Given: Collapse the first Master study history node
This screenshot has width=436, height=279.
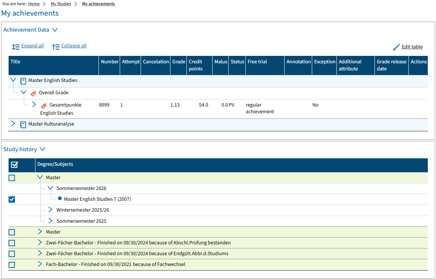Looking at the screenshot, I should pyautogui.click(x=40, y=177).
